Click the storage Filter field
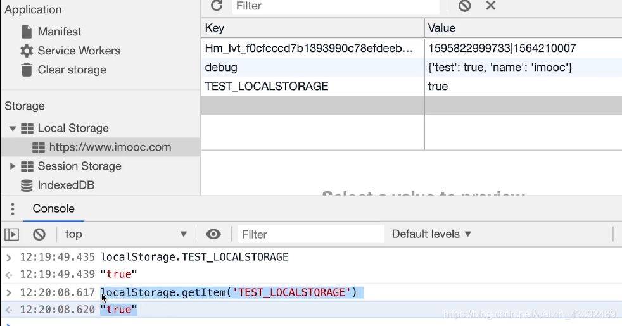 (x=336, y=6)
